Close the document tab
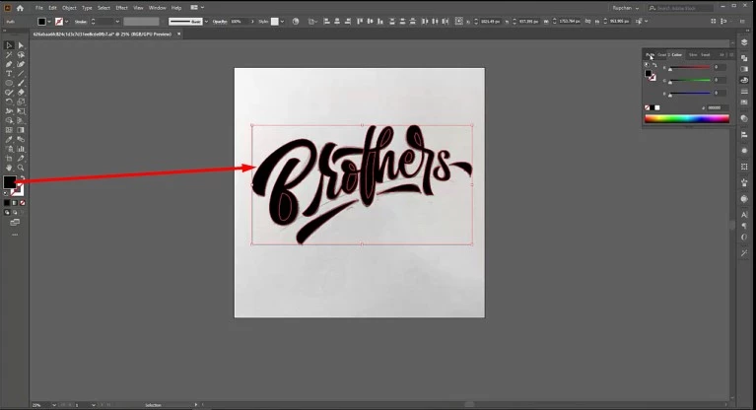This screenshot has height=410, width=756. [x=178, y=34]
